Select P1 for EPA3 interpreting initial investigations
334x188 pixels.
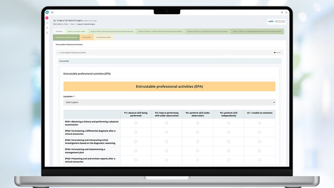pyautogui.click(x=136, y=142)
